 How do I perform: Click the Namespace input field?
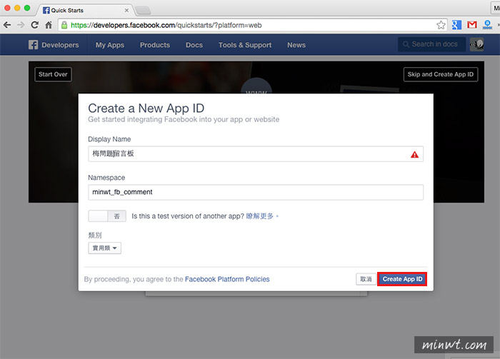pyautogui.click(x=256, y=192)
